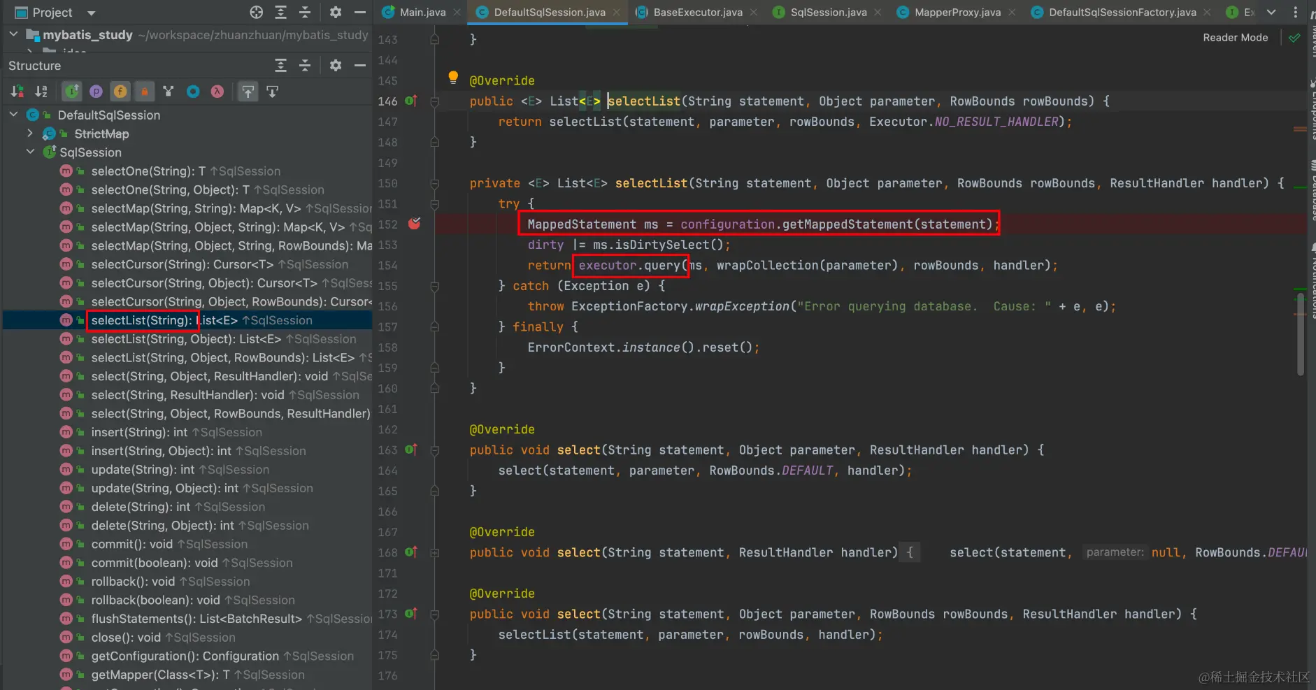Close the Main.java tab
The height and width of the screenshot is (690, 1316).
pyautogui.click(x=457, y=13)
